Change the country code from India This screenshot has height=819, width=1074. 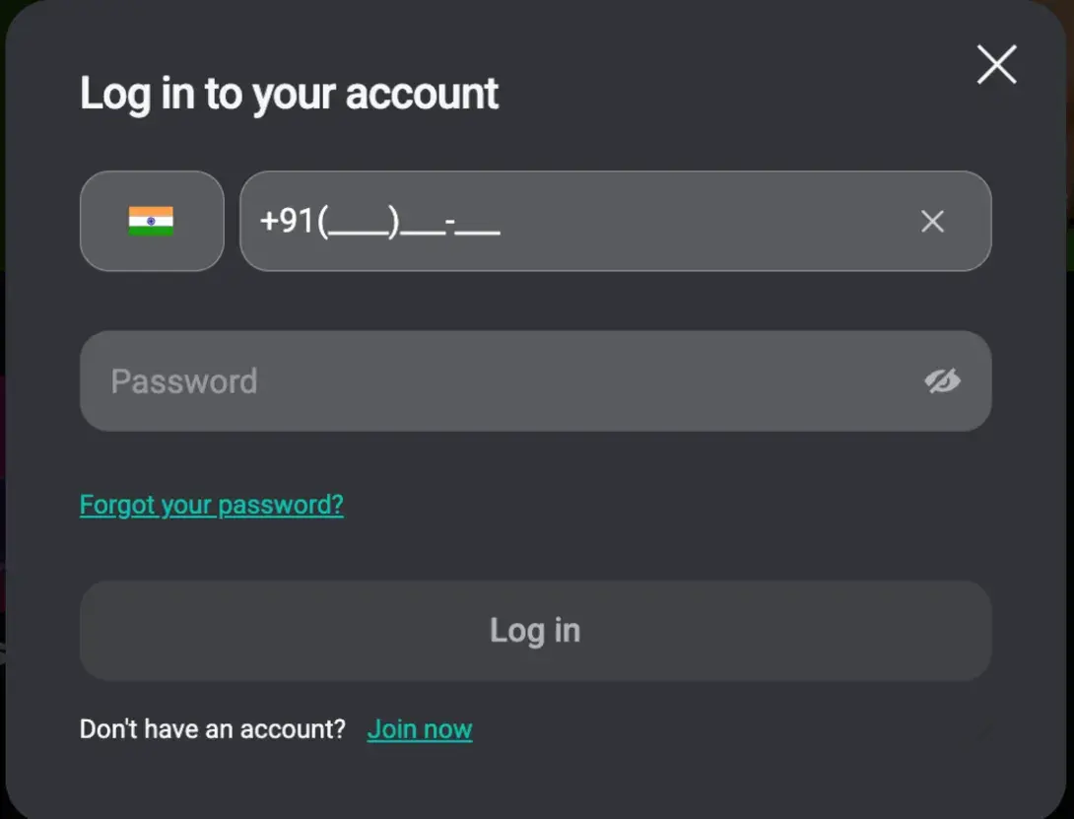click(x=152, y=221)
